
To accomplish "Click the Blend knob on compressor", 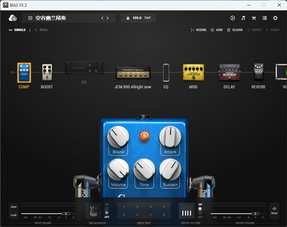I will [118, 137].
